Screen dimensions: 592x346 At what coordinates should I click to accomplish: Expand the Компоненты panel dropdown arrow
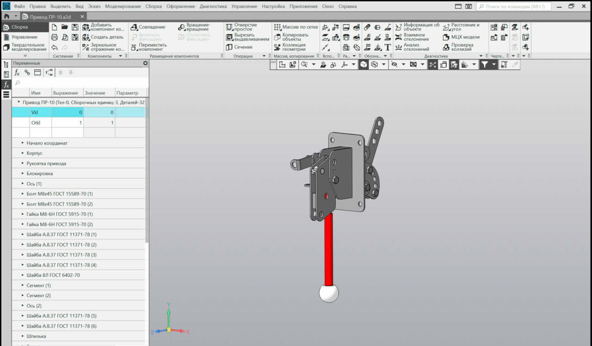click(121, 56)
